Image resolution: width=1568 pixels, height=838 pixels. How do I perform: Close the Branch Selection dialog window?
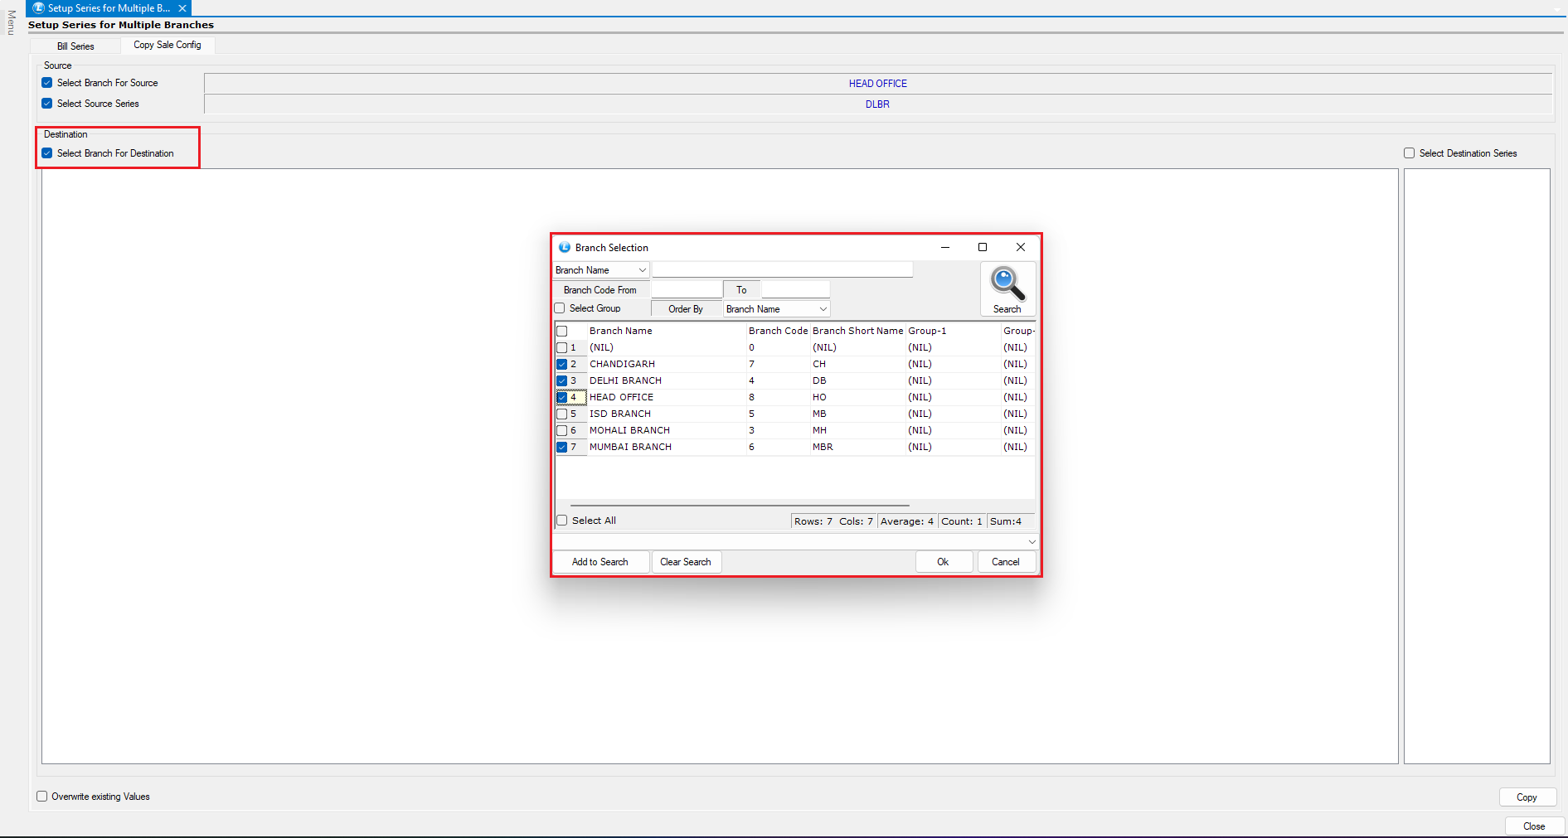tap(1021, 247)
